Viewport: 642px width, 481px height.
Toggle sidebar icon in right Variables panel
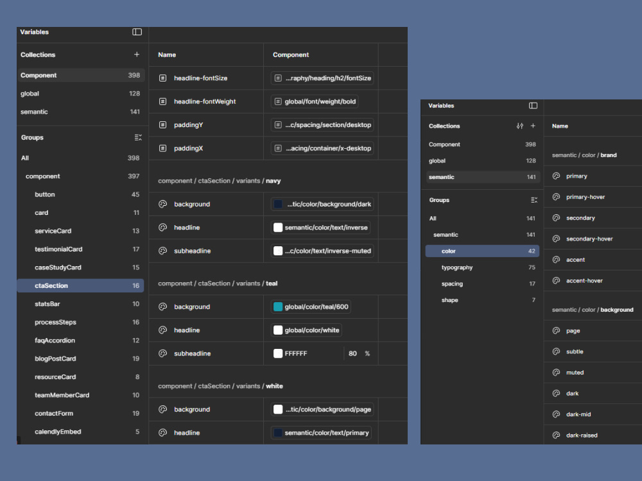[x=533, y=106]
